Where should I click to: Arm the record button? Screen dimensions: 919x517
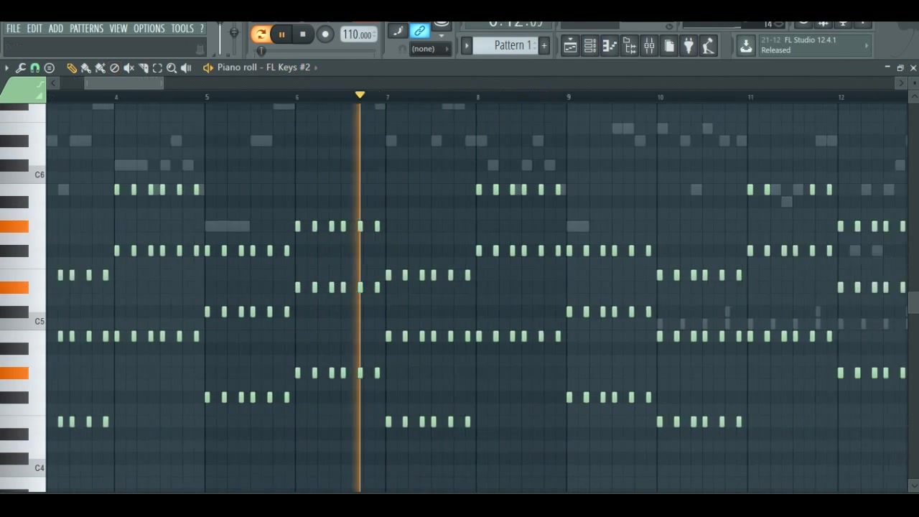325,34
